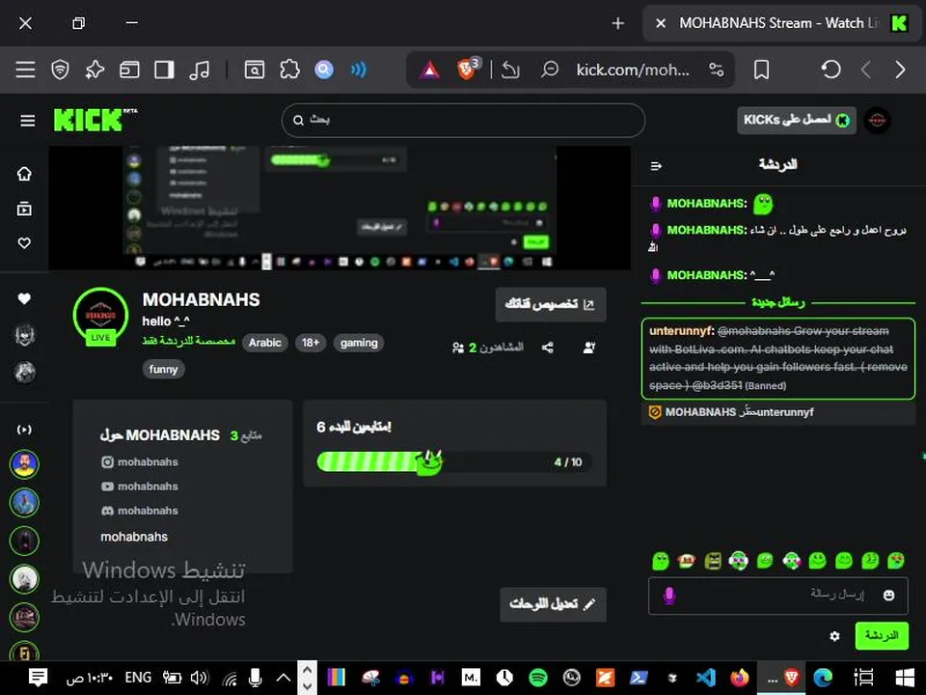Open the mohabnahs Discord link
The height and width of the screenshot is (695, 926).
pyautogui.click(x=140, y=511)
